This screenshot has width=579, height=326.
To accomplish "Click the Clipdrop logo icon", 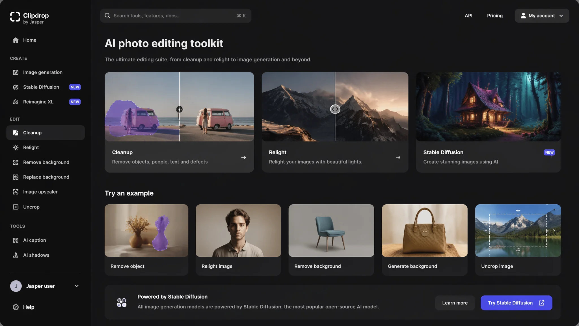I will click(x=15, y=17).
